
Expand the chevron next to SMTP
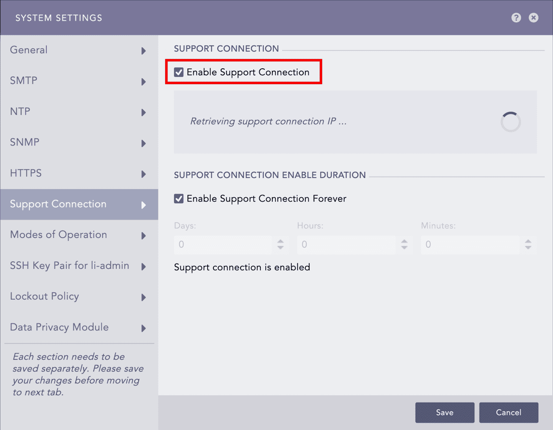coord(143,81)
